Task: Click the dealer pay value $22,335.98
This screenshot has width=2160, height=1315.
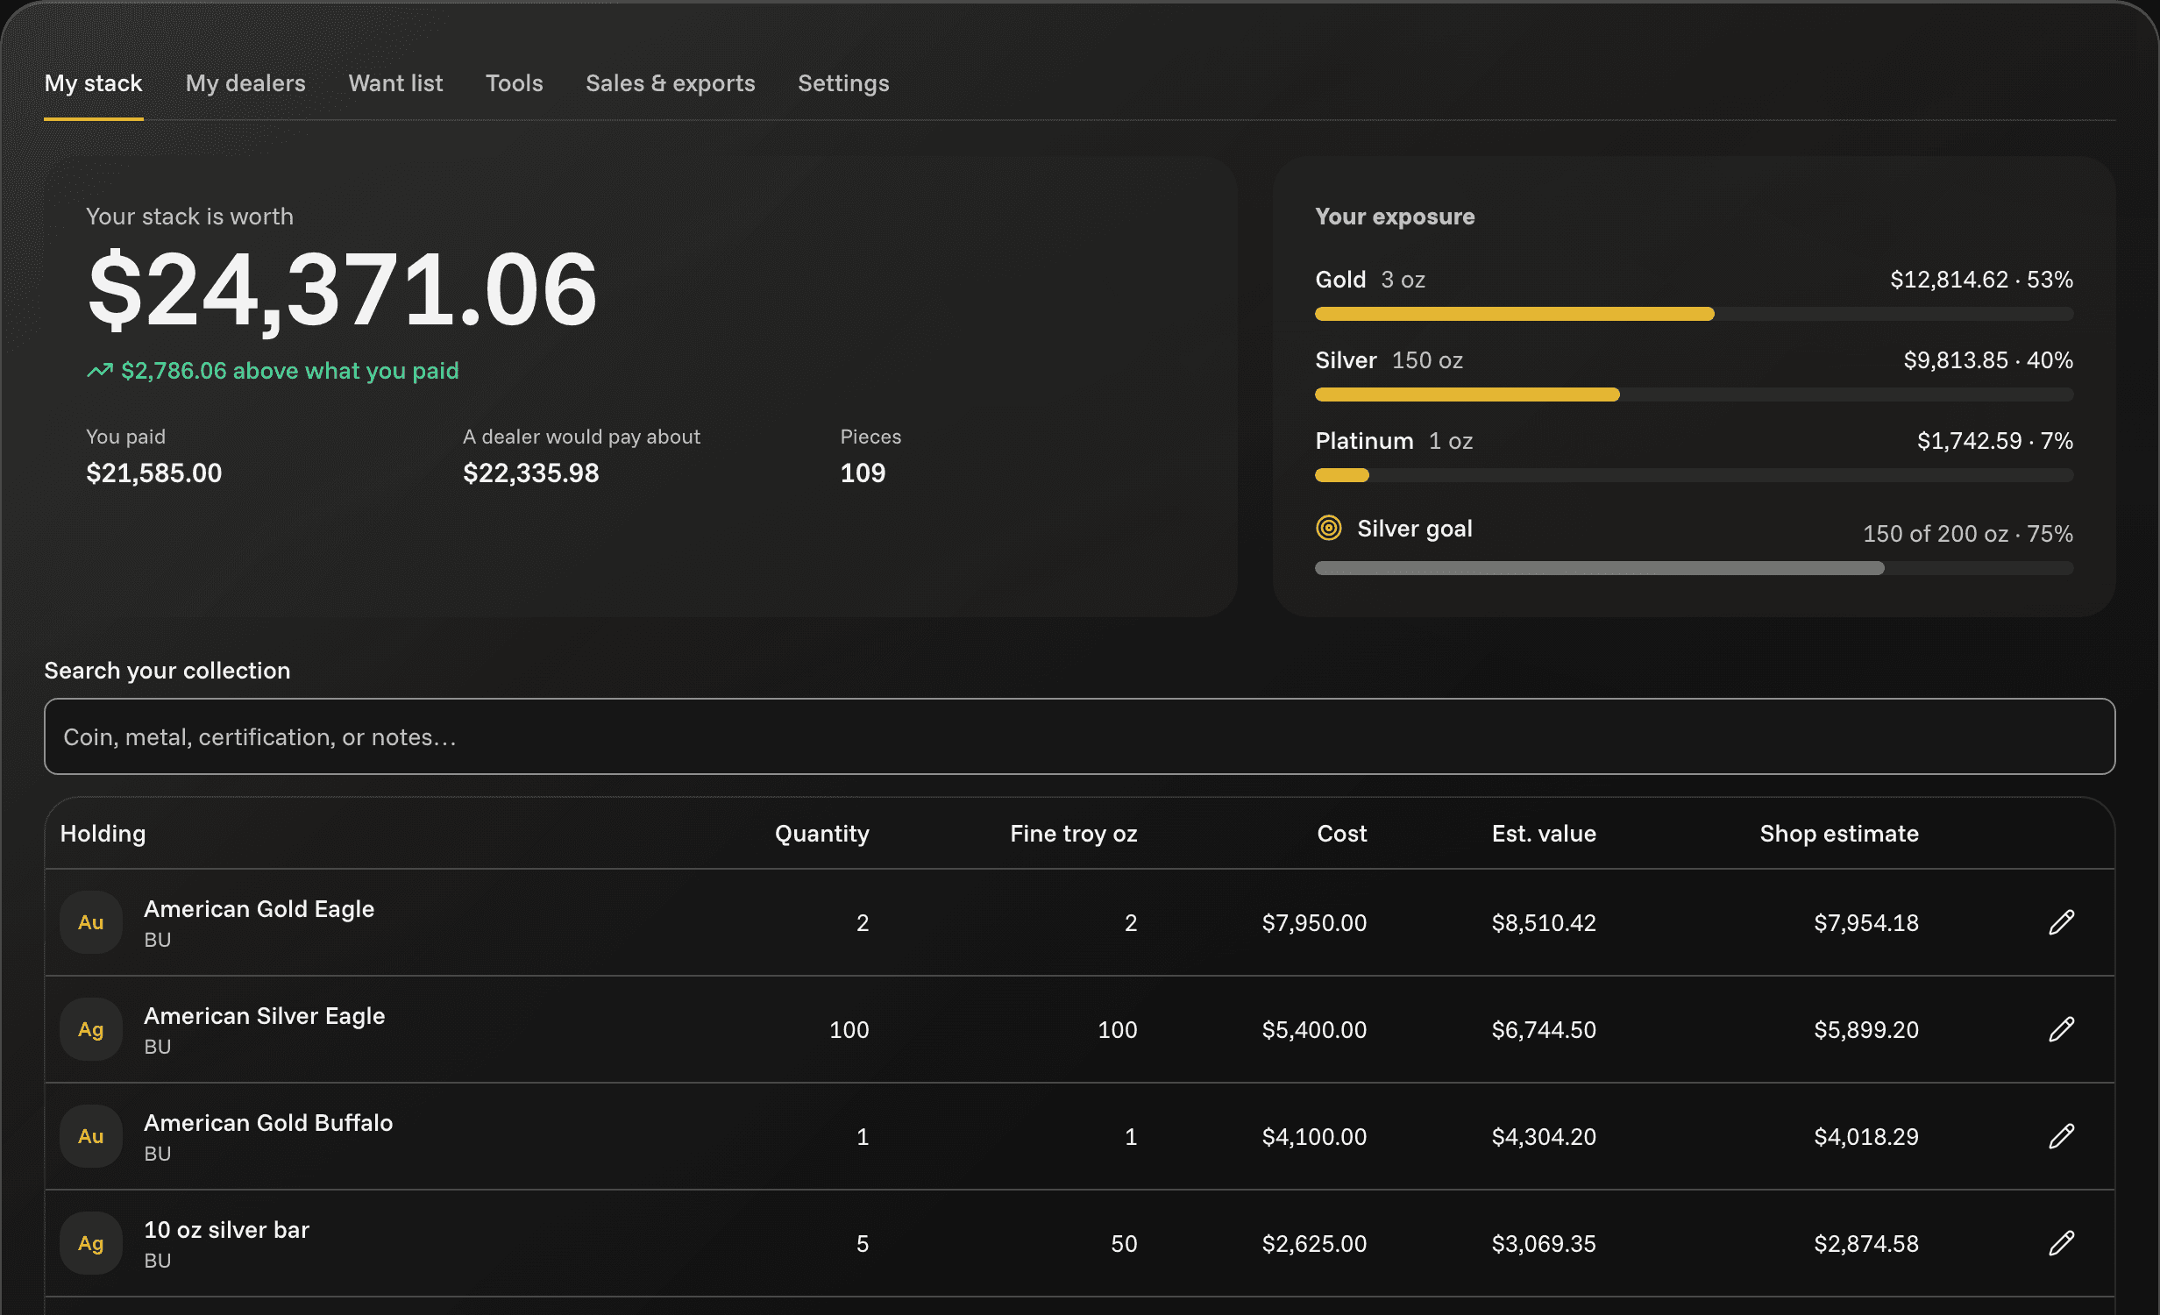Action: pyautogui.click(x=531, y=473)
